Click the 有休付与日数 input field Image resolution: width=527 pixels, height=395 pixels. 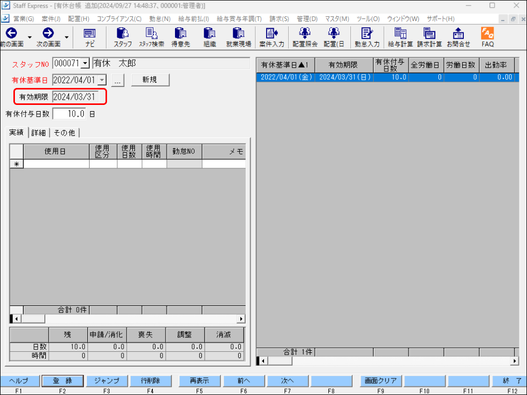click(x=69, y=114)
